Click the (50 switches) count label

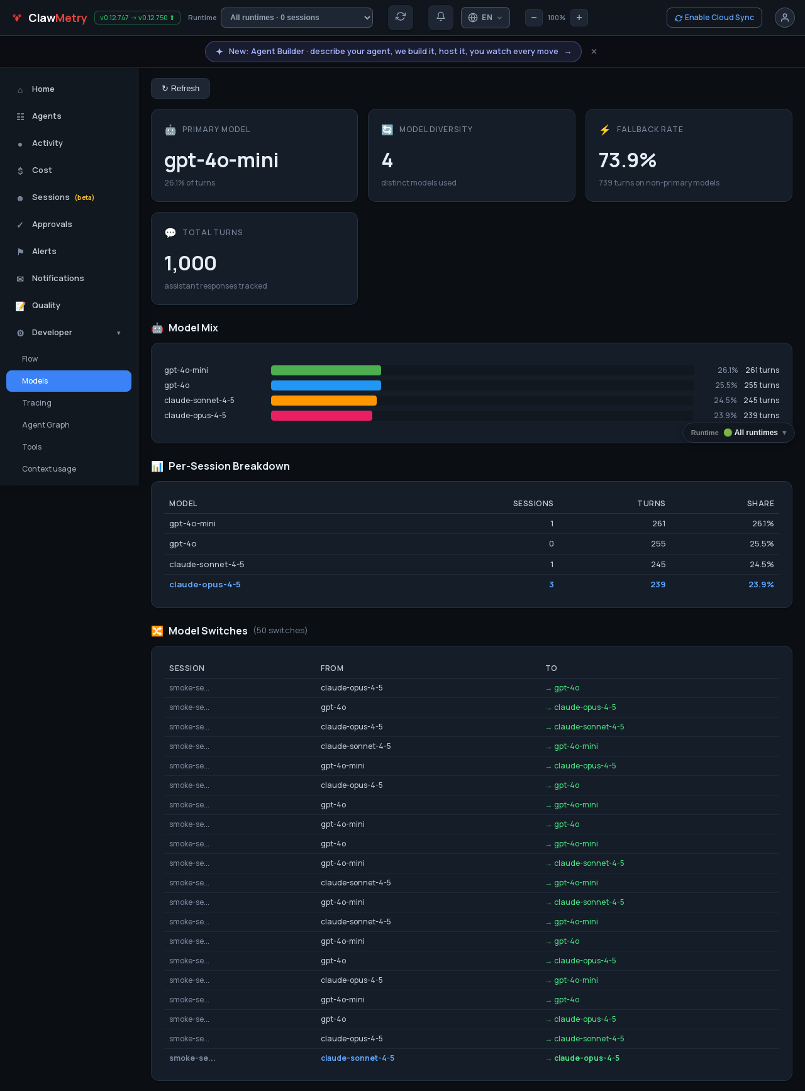tap(280, 631)
